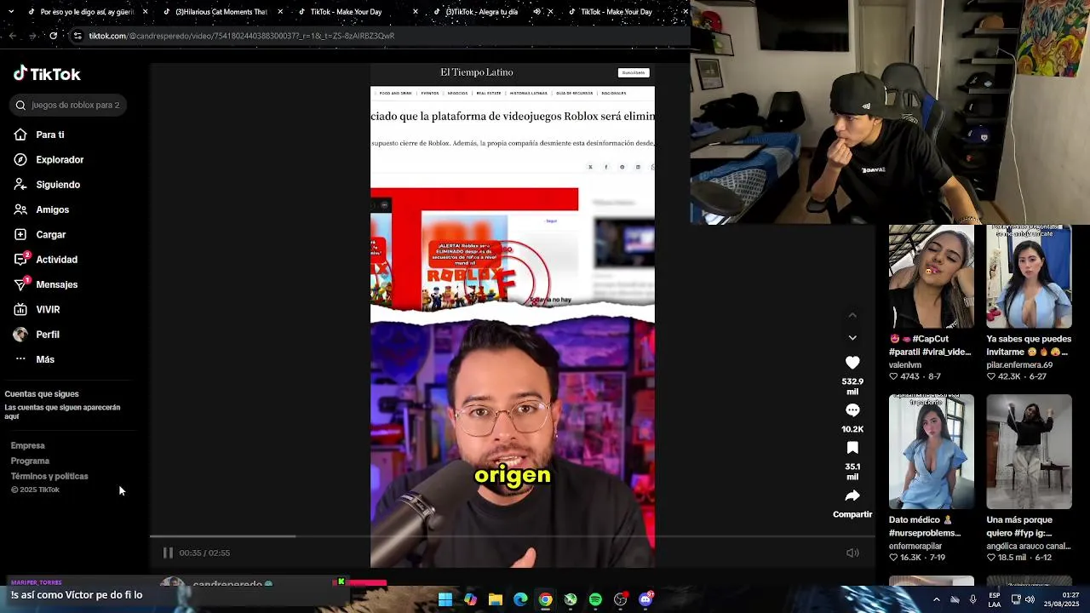Expand the Empresa footer section
Viewport: 1090px width, 613px height.
click(x=27, y=445)
